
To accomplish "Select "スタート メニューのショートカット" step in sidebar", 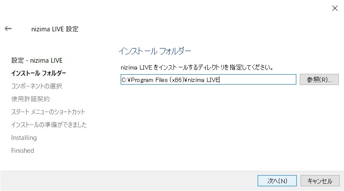I will (x=48, y=112).
